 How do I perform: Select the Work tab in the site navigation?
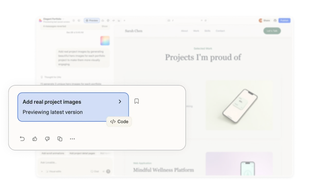pyautogui.click(x=196, y=31)
